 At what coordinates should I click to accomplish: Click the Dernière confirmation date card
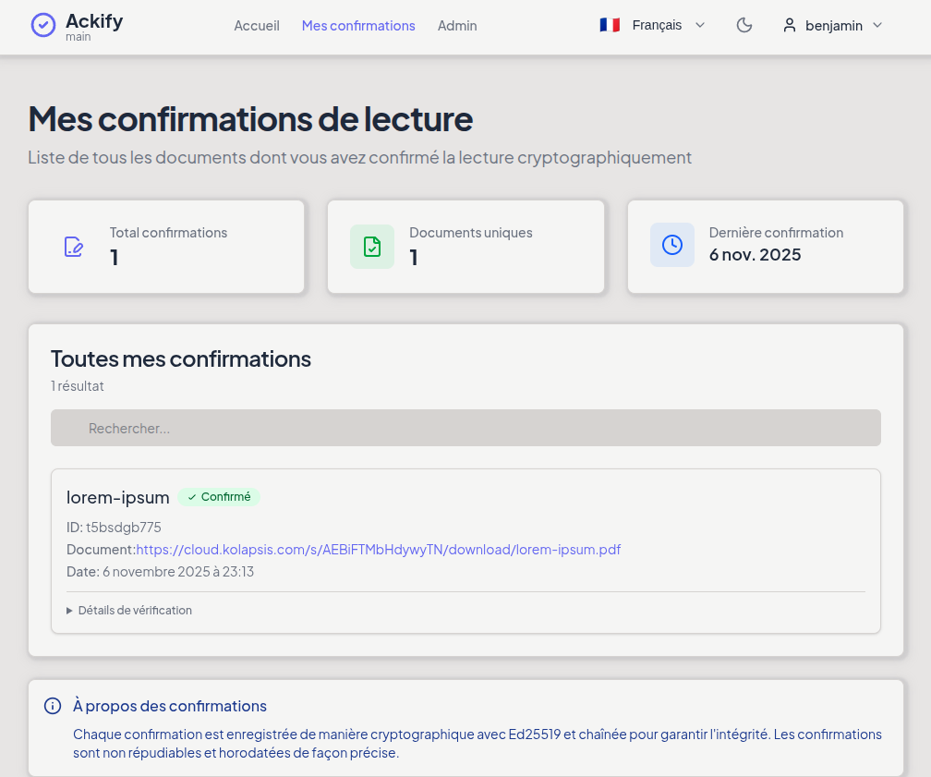pos(766,247)
